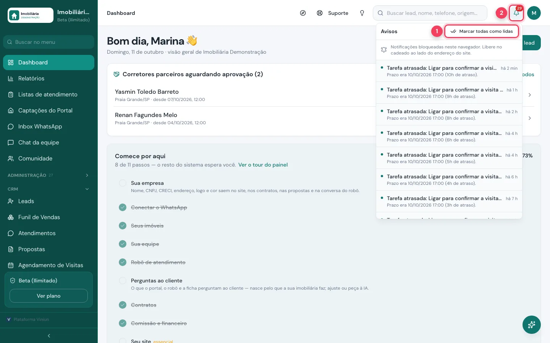Check the Perguntas ao cliente step circle
Screen dimensions: 550x343
123,280
